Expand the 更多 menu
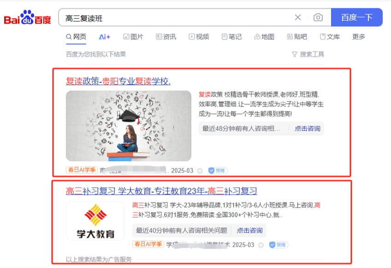 [x=359, y=37]
